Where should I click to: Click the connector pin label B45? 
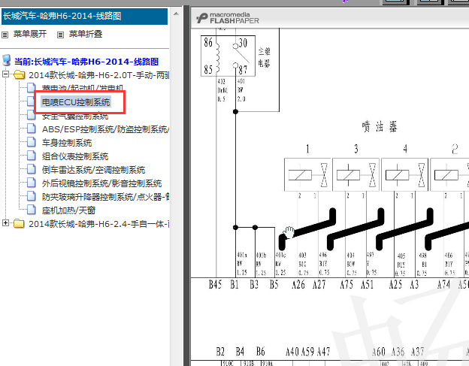[215, 284]
